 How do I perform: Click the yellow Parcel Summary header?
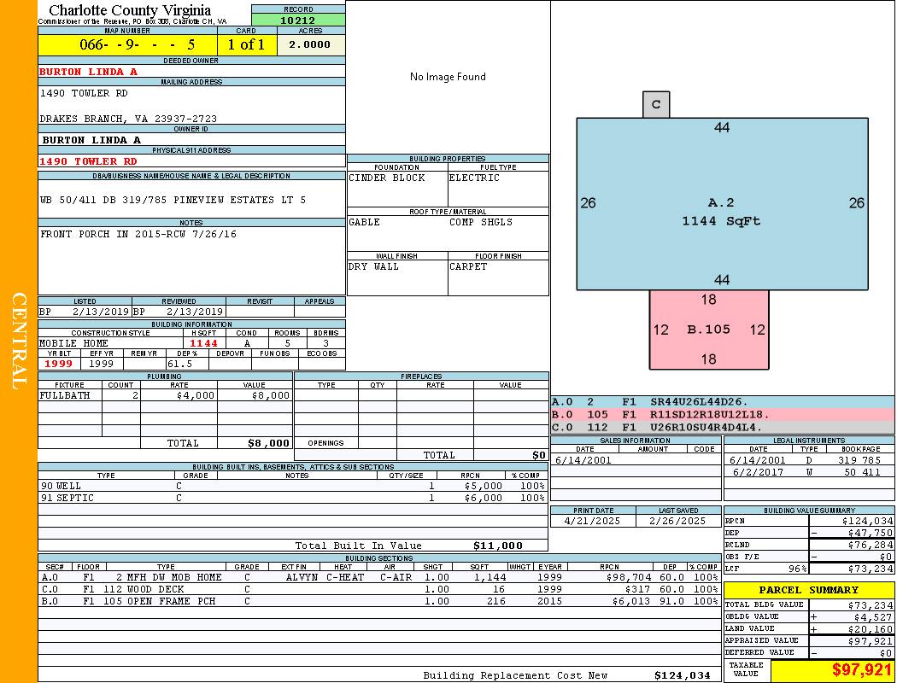tap(808, 590)
